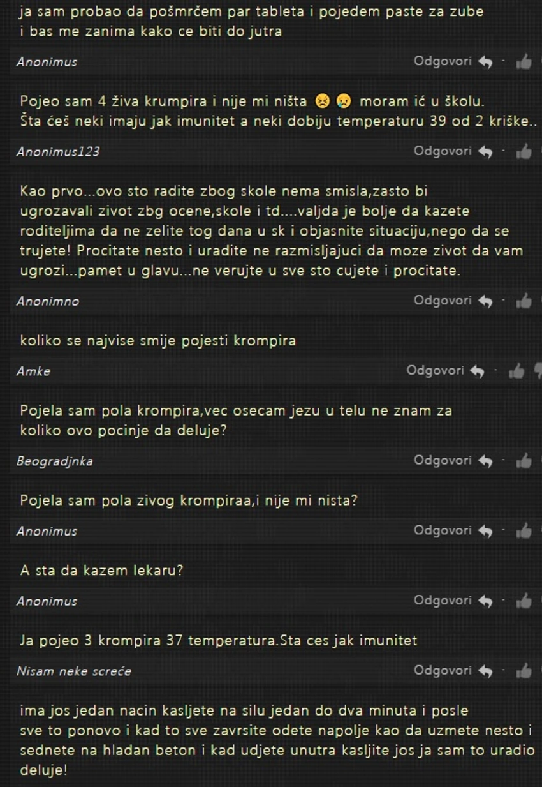
Task: Like the "Pojela sam pola zivog krompiraa" comment
Action: [524, 531]
